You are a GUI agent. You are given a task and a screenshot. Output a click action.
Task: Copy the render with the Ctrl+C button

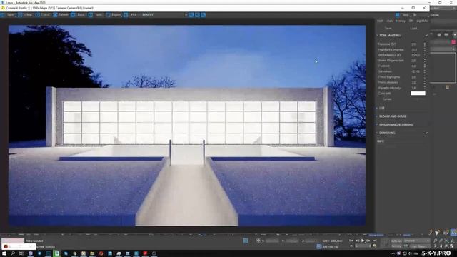point(43,15)
